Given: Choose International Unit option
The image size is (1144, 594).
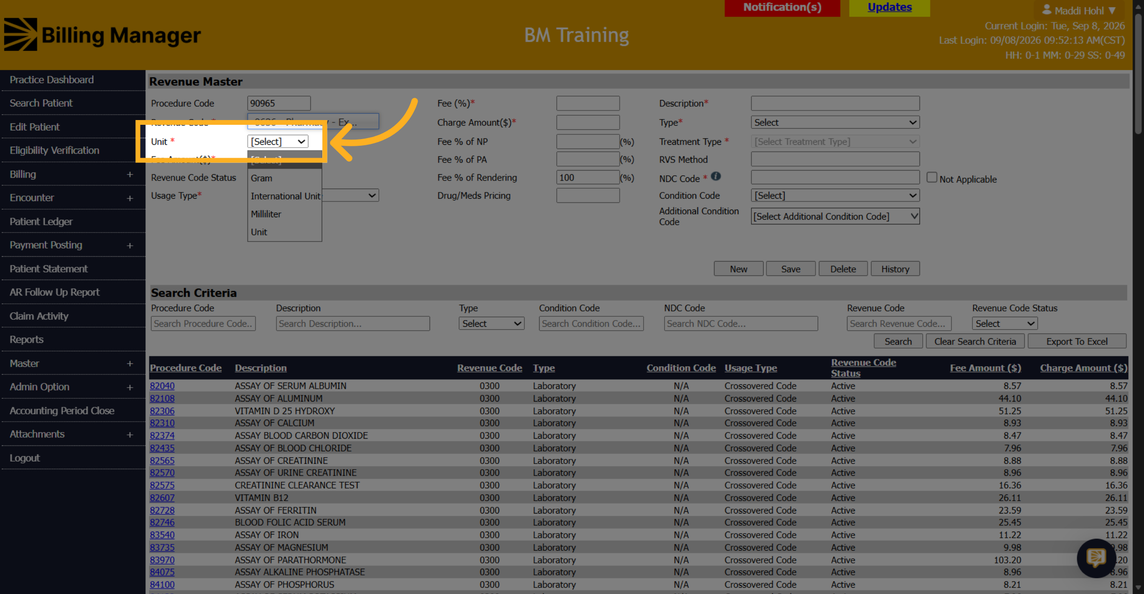Looking at the screenshot, I should 285,196.
